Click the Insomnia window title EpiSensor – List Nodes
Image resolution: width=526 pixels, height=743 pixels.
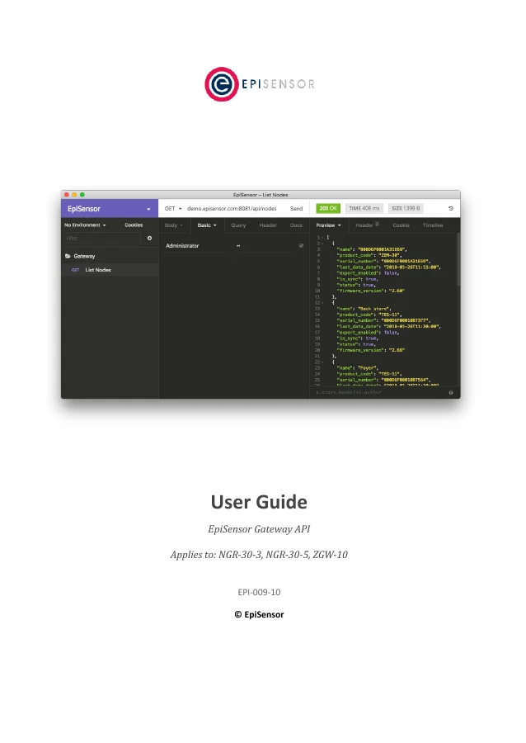click(x=261, y=195)
